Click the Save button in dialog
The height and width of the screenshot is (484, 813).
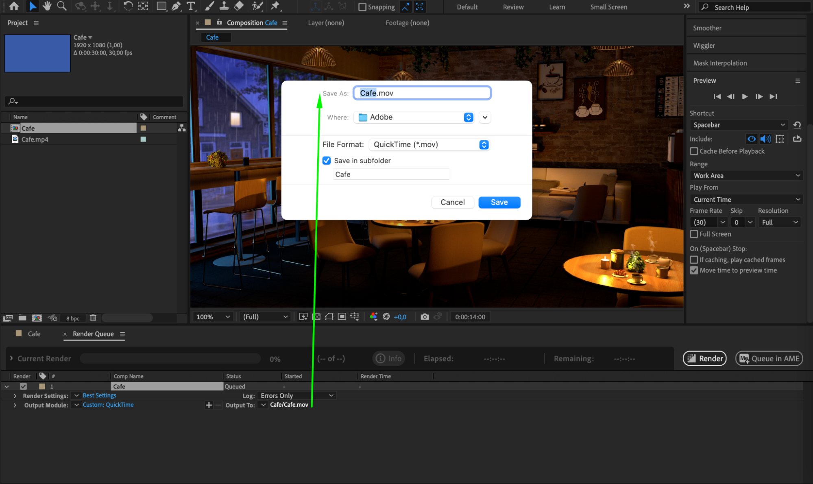tap(499, 203)
